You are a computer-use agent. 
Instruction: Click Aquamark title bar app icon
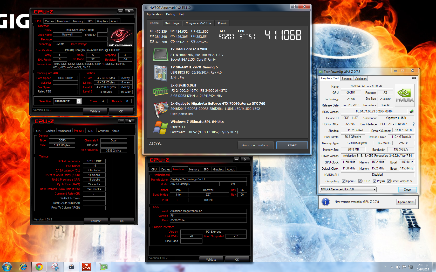(x=146, y=8)
